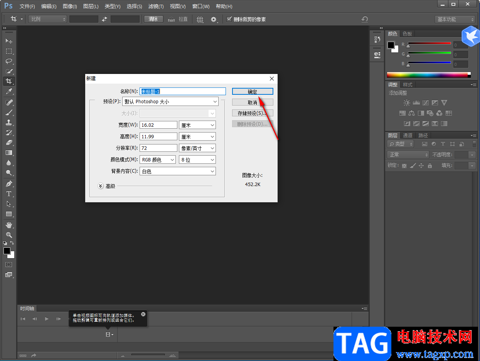Open the History panel icon
Screen dimensions: 480x361
click(377, 39)
